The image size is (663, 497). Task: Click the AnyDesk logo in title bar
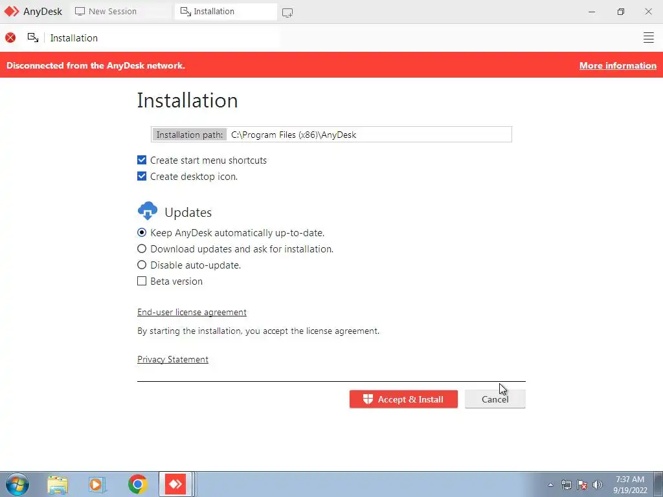pyautogui.click(x=12, y=12)
